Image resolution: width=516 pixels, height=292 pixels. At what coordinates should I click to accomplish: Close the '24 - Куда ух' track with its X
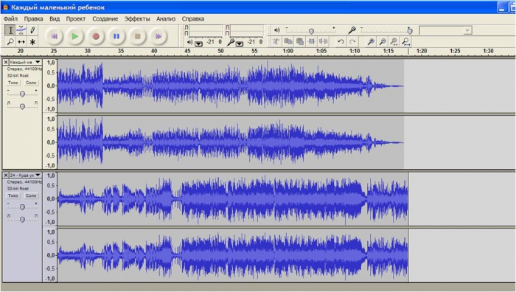(6, 175)
